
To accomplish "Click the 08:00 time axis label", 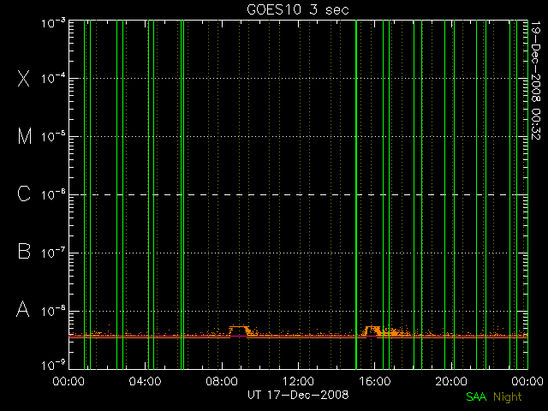I will [x=222, y=381].
